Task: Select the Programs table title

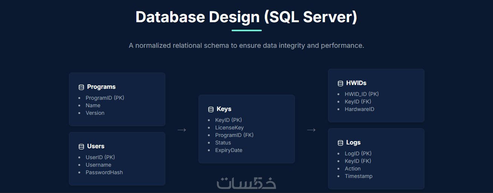Action: pyautogui.click(x=101, y=87)
